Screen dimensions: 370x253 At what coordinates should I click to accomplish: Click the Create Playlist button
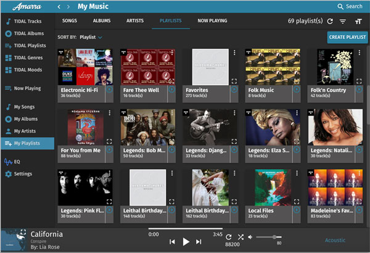(x=347, y=37)
